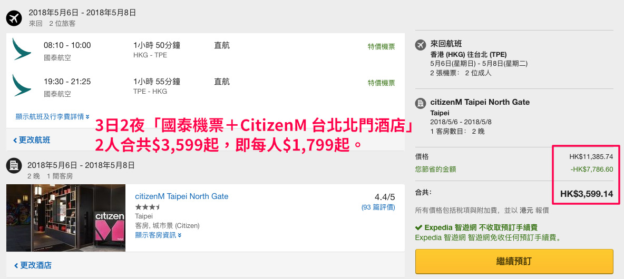The height and width of the screenshot is (279, 624).
Task: Expand 顯示航班及行李費詳情 details
Action: click(x=52, y=116)
